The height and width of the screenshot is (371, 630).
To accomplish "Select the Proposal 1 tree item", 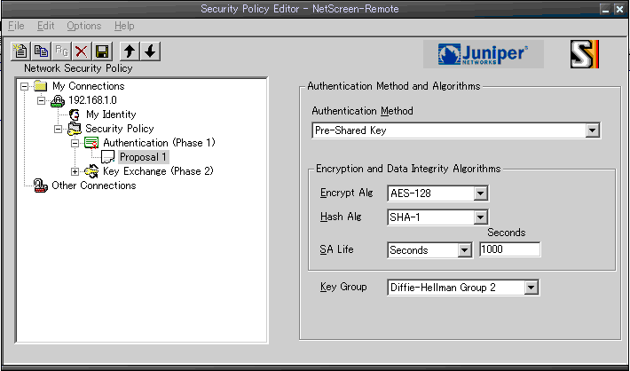I will click(x=143, y=157).
